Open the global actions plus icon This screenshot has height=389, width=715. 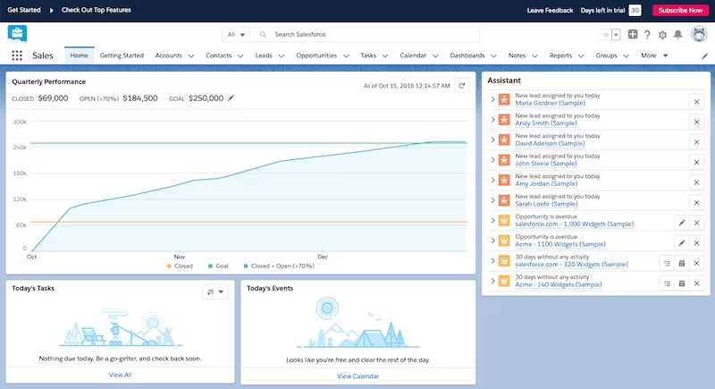click(x=633, y=34)
